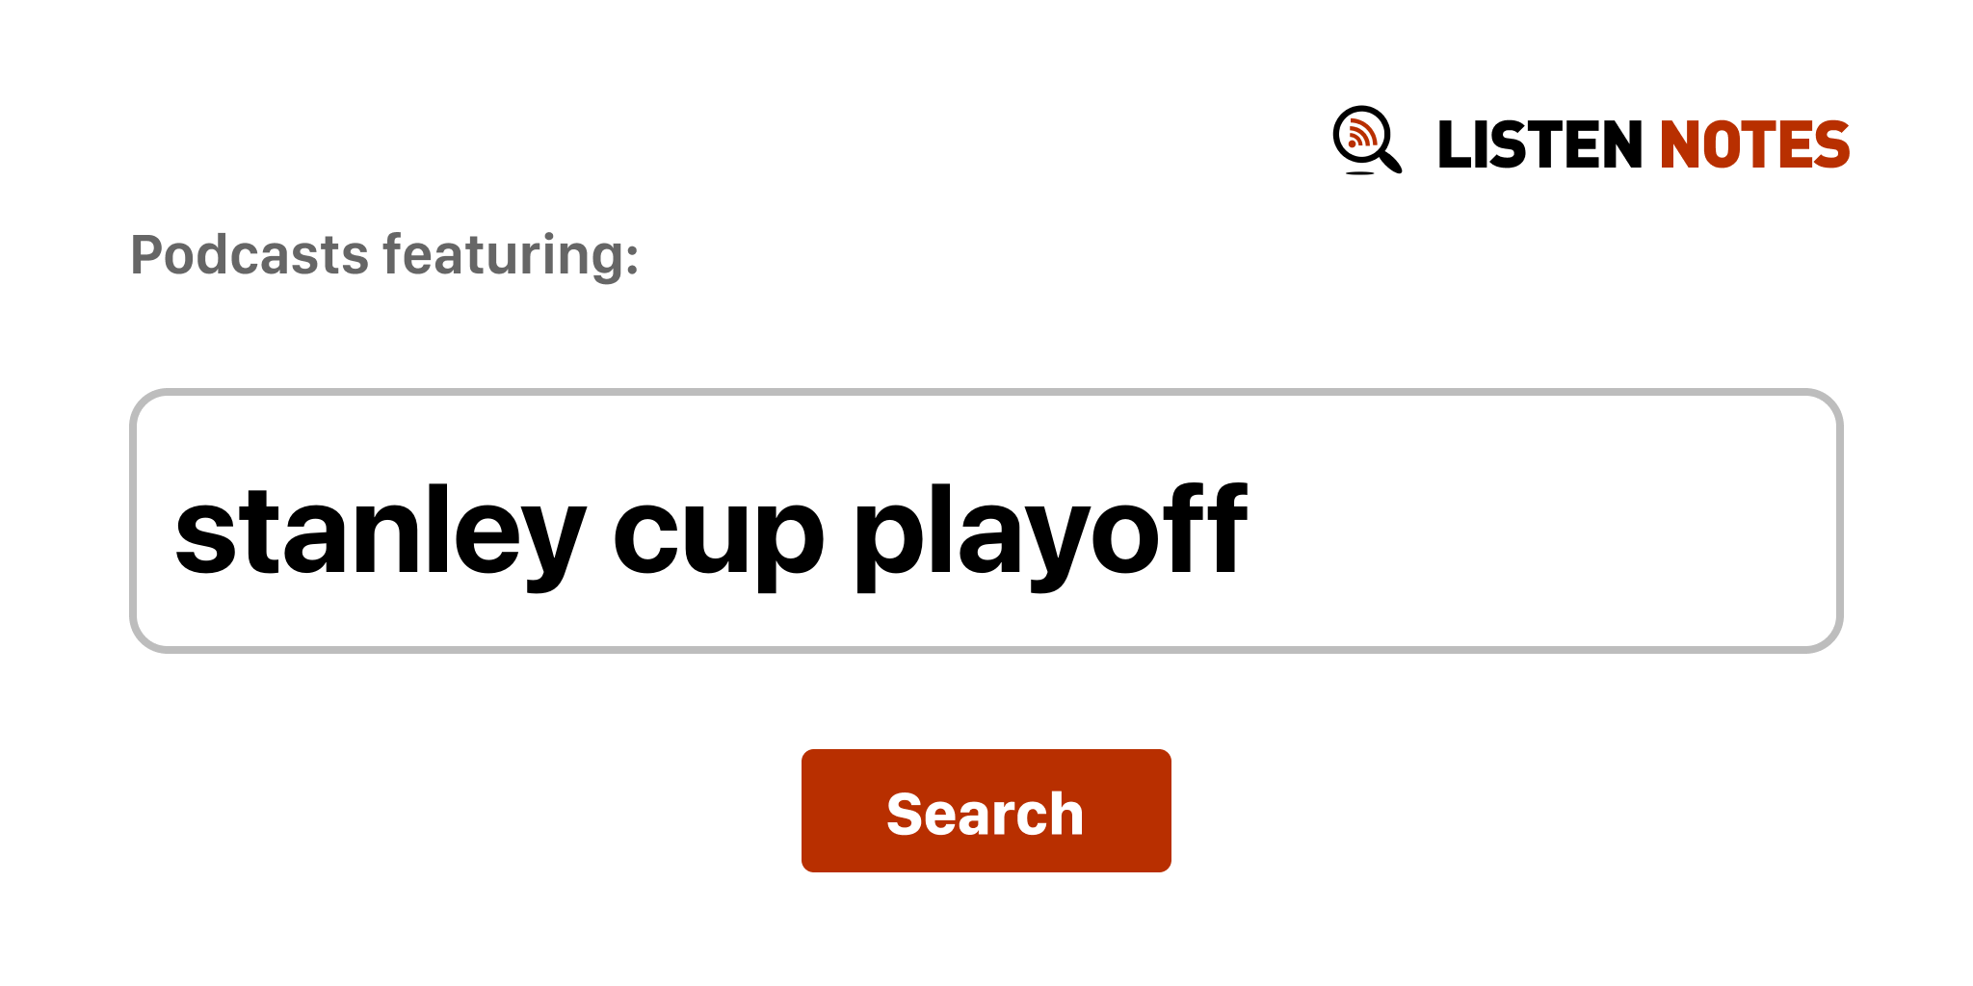1973x986 pixels.
Task: Click the word "cup" in the search box
Action: click(x=718, y=534)
